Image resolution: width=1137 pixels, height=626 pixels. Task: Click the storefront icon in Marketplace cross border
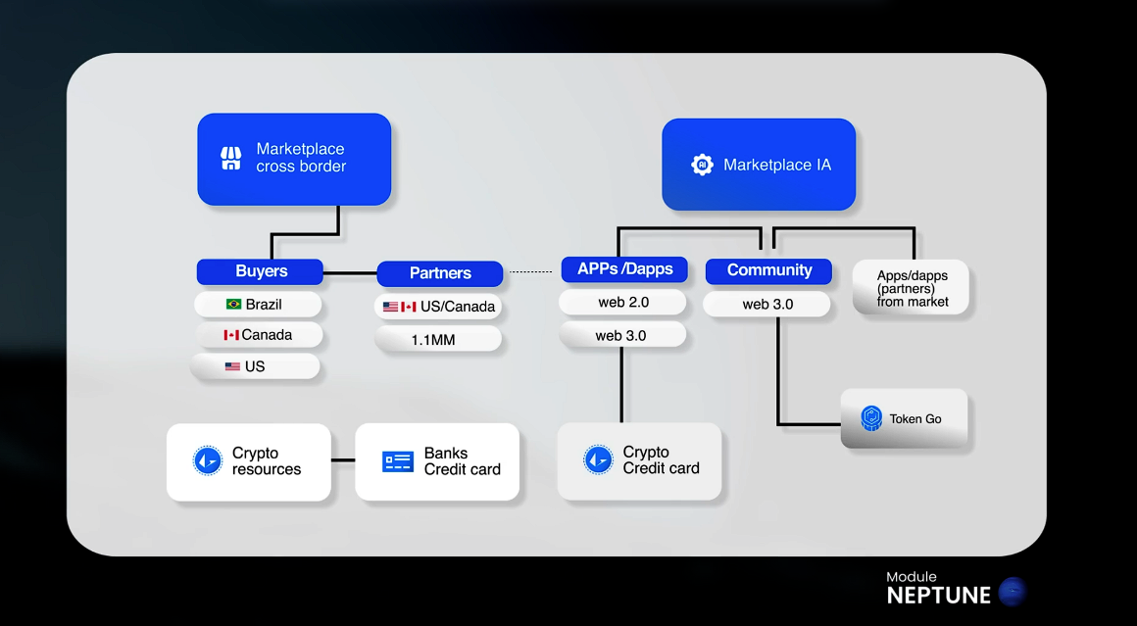230,159
